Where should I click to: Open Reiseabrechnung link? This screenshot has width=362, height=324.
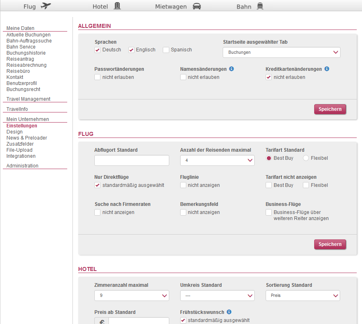26,65
